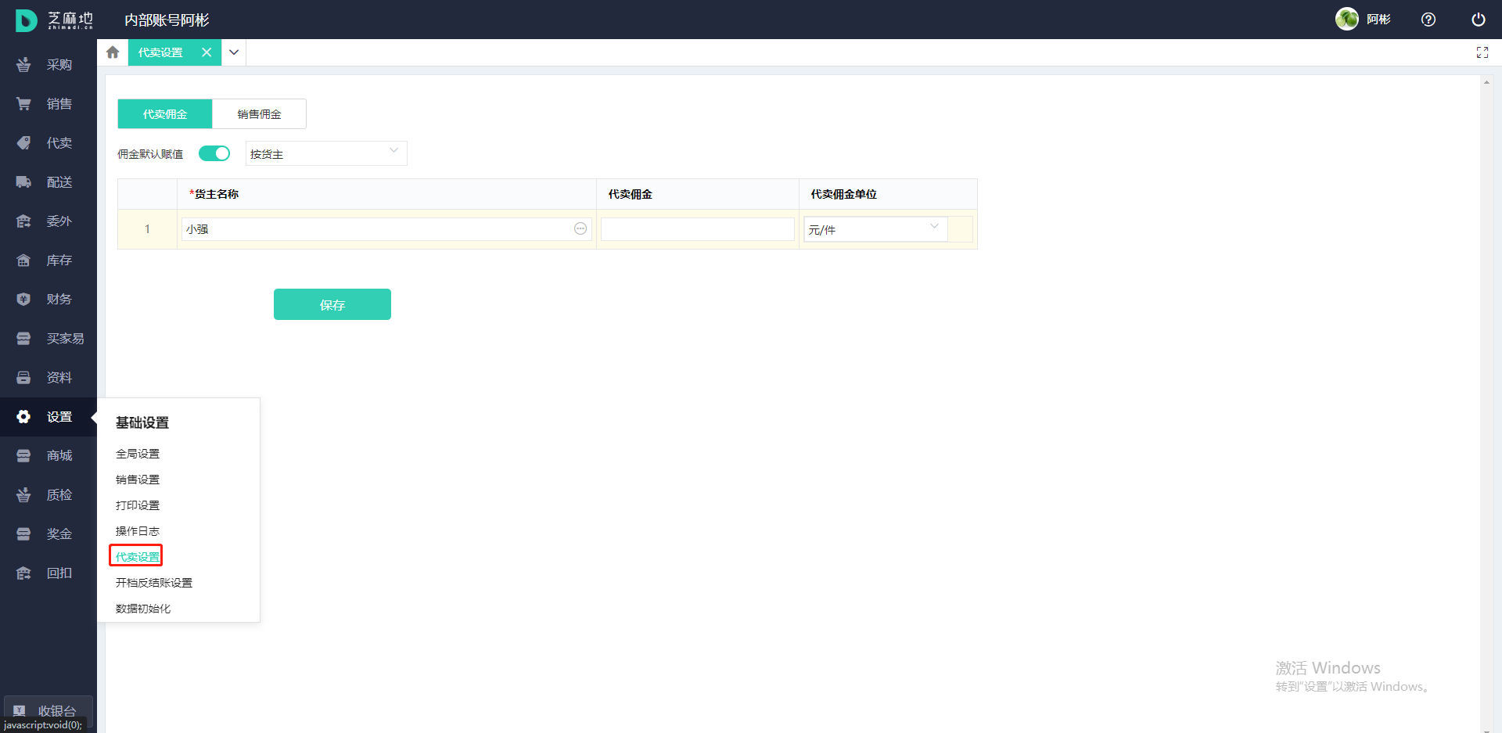Open the 奖金 sidebar icon

[23, 534]
